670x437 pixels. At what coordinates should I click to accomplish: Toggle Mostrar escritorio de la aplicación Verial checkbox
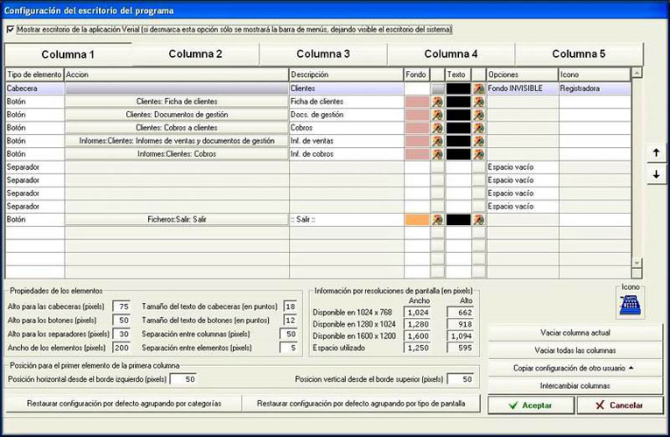pos(11,30)
